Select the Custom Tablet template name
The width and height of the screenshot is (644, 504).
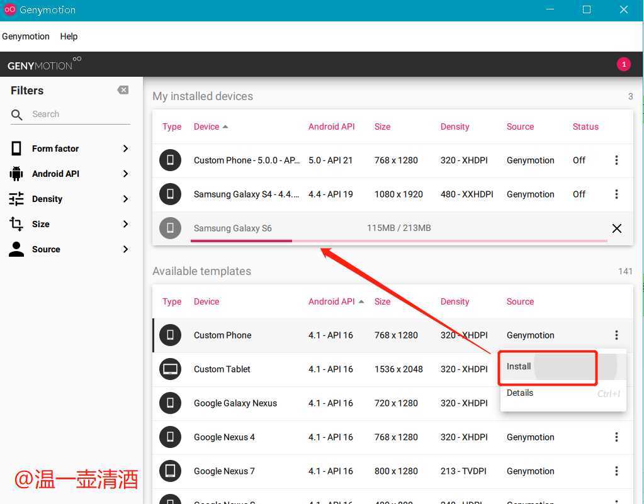point(222,369)
